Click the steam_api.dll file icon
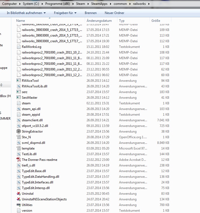Image resolution: width=200 pixels, height=213 pixels. click(19, 109)
